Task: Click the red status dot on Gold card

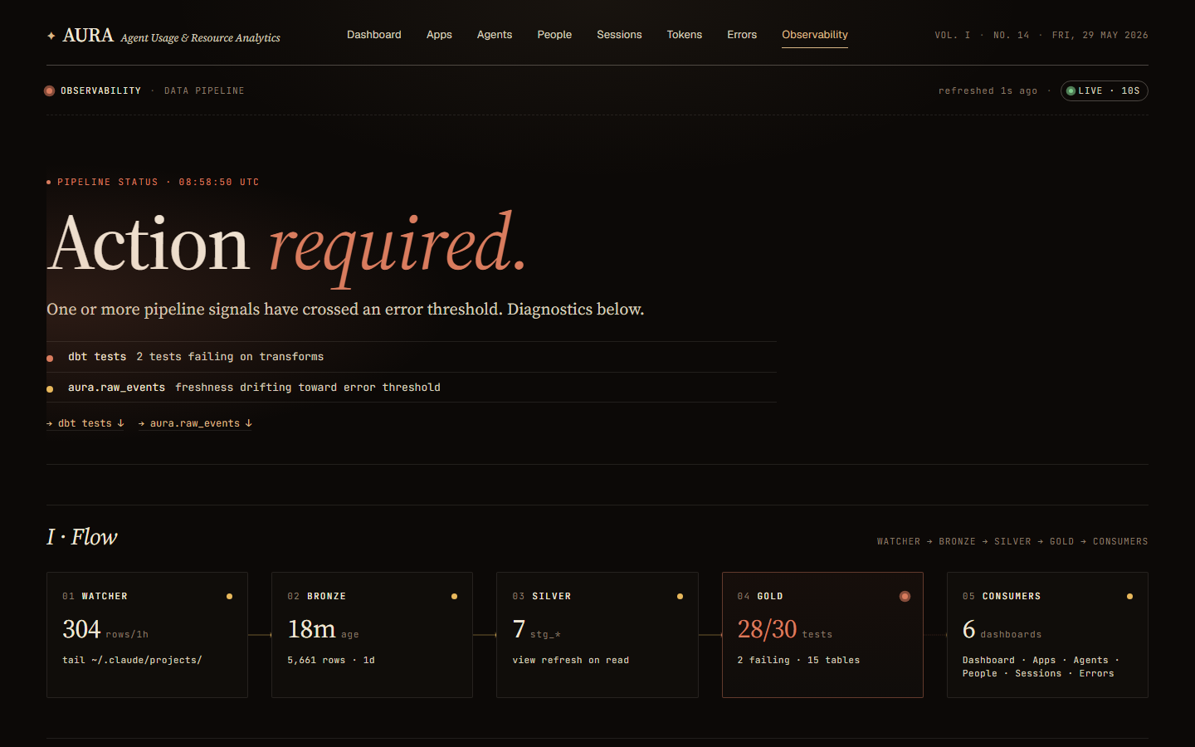Action: [905, 596]
